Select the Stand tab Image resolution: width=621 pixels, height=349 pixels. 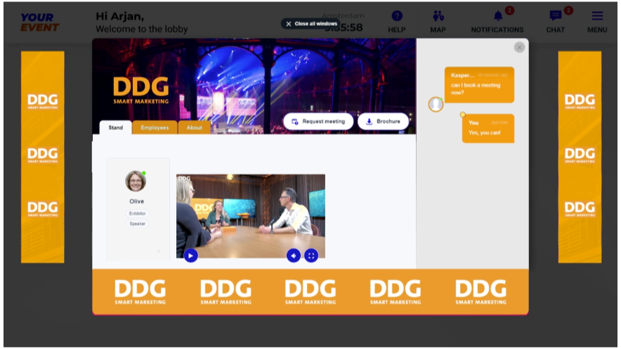click(x=115, y=128)
